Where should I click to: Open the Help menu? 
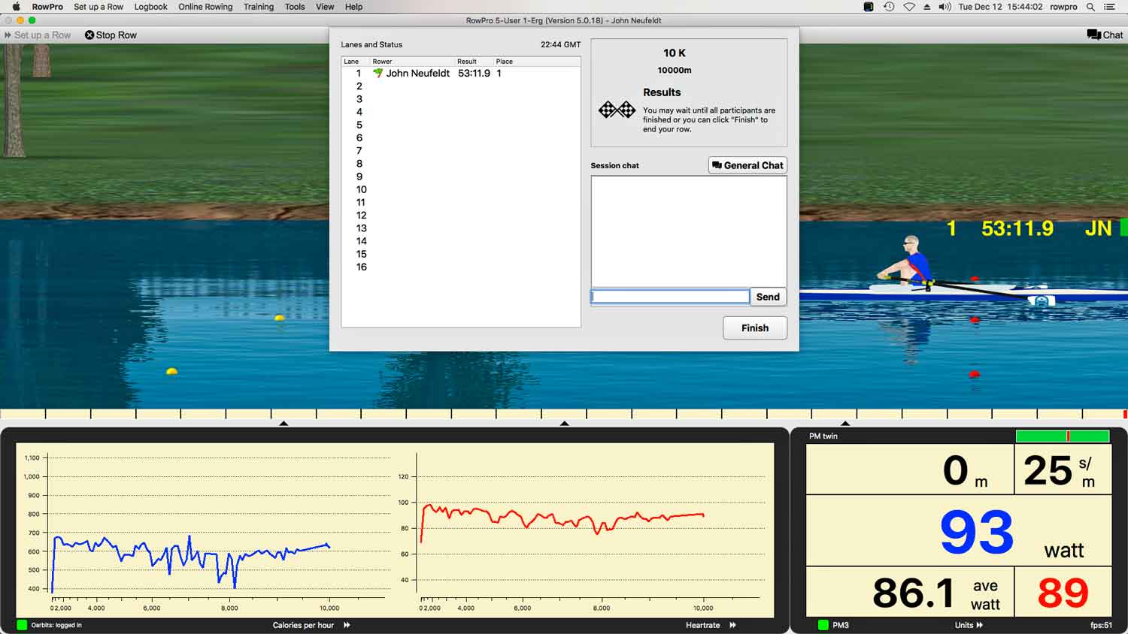(353, 7)
